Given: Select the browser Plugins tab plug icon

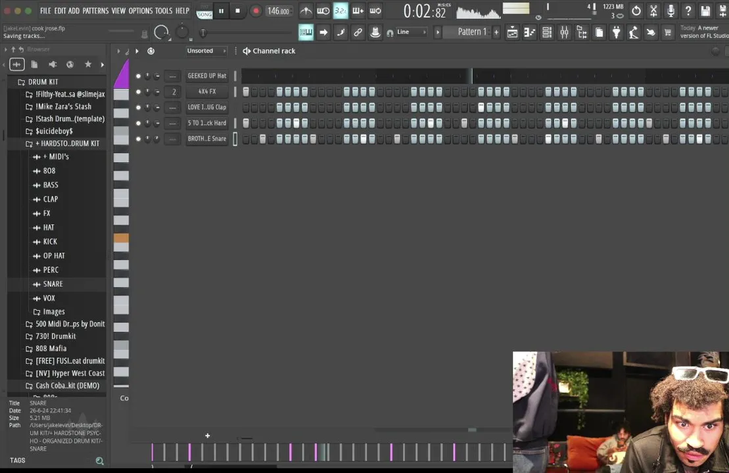Looking at the screenshot, I should click(x=53, y=64).
